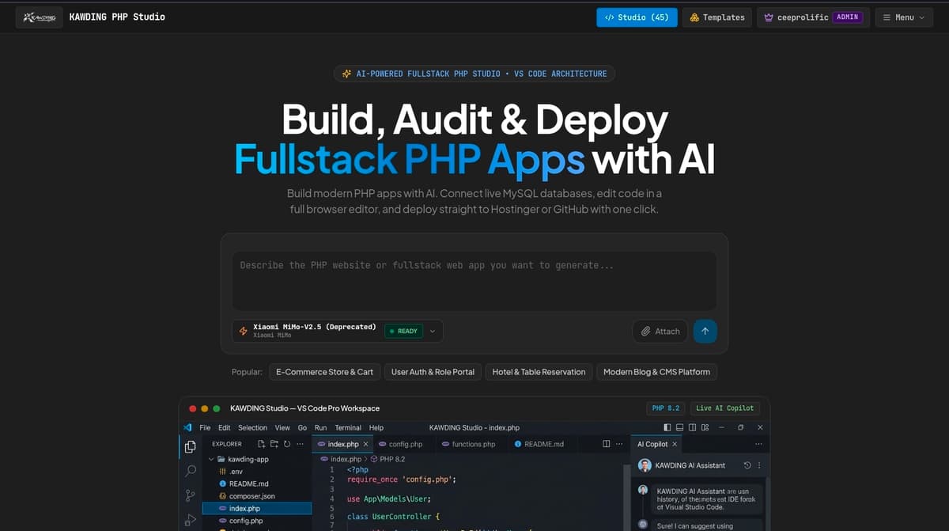The image size is (949, 531).
Task: Click the Refresh Explorer icon
Action: click(287, 444)
